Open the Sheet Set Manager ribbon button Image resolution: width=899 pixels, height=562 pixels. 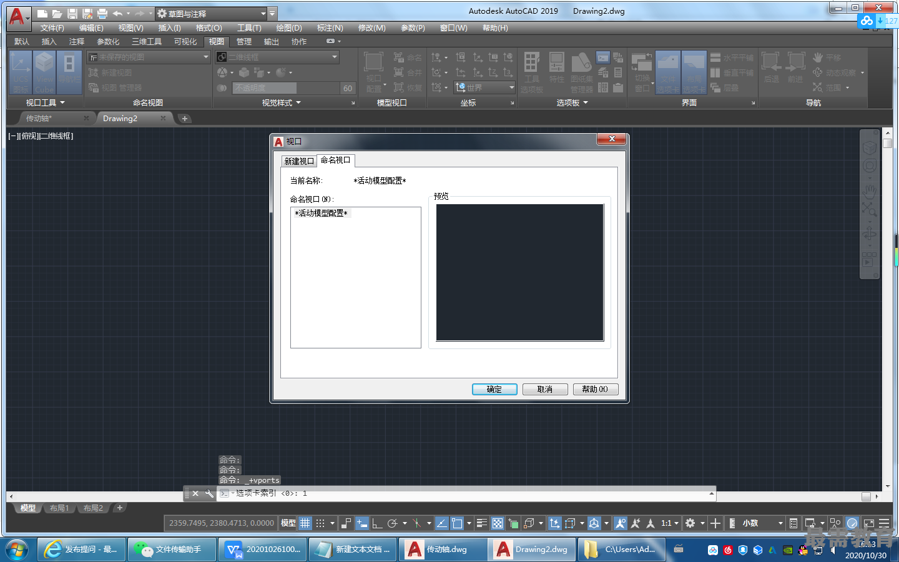[581, 72]
